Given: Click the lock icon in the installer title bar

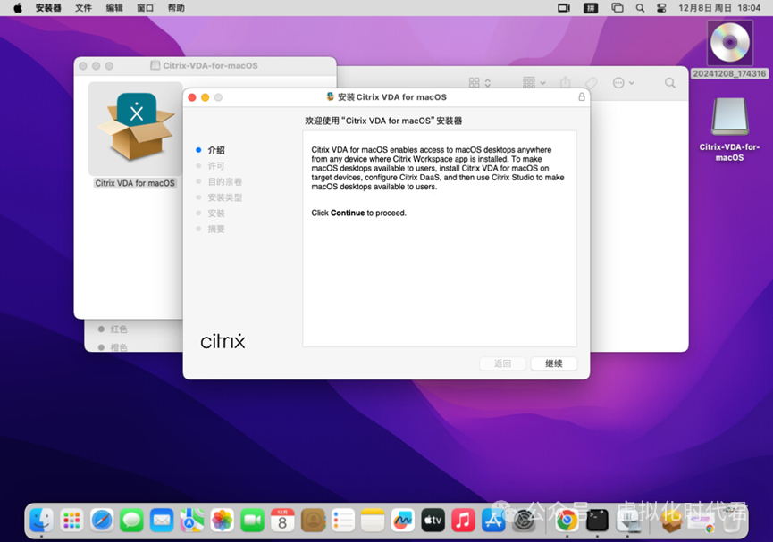Looking at the screenshot, I should (x=581, y=96).
